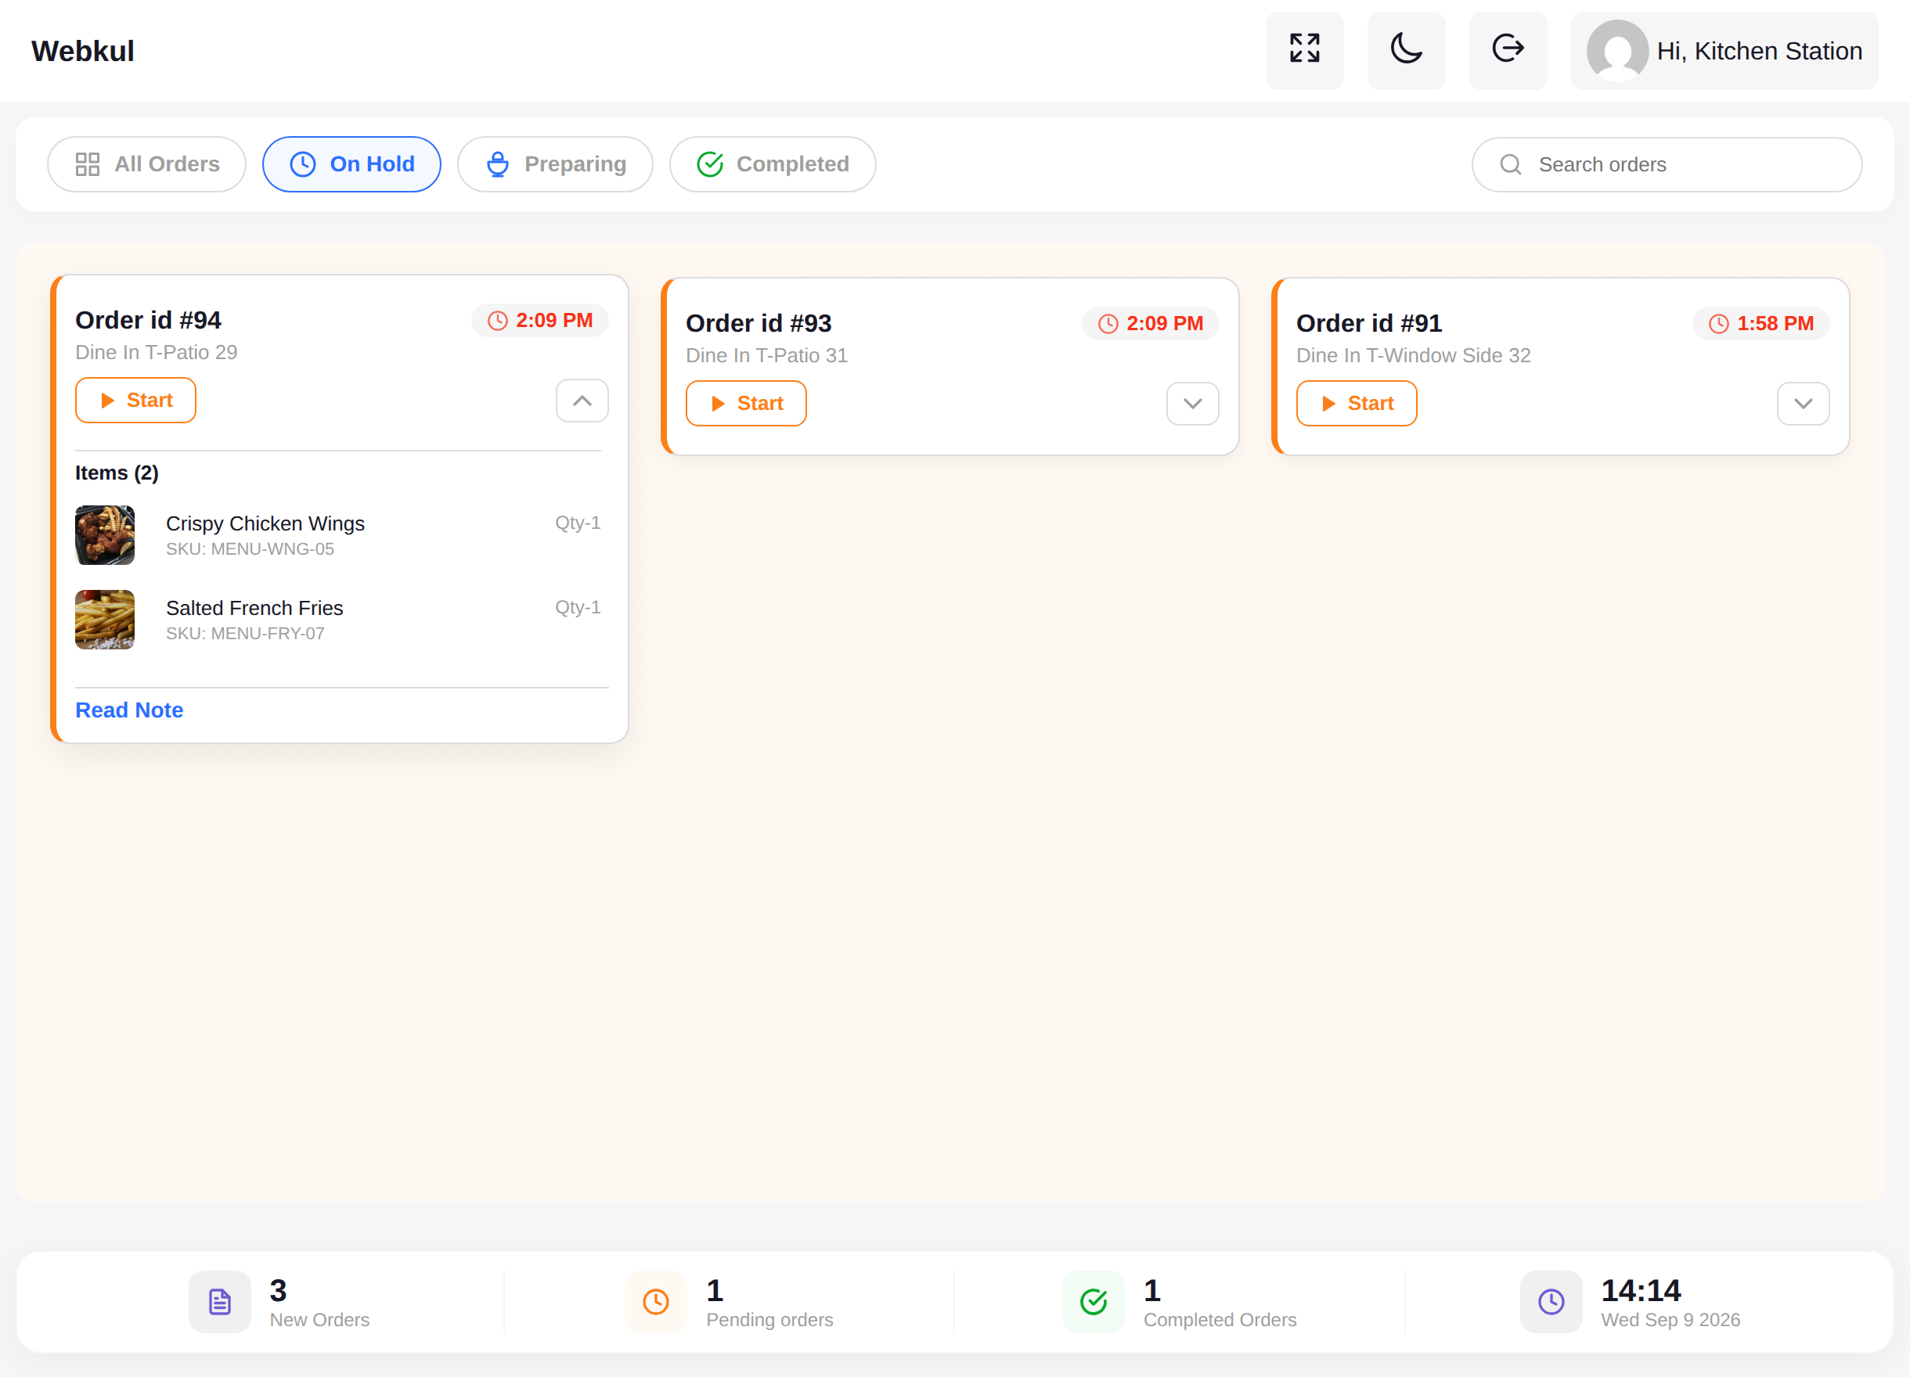
Task: Click the Hi, Kitchen Station profile label
Action: pos(1759,52)
